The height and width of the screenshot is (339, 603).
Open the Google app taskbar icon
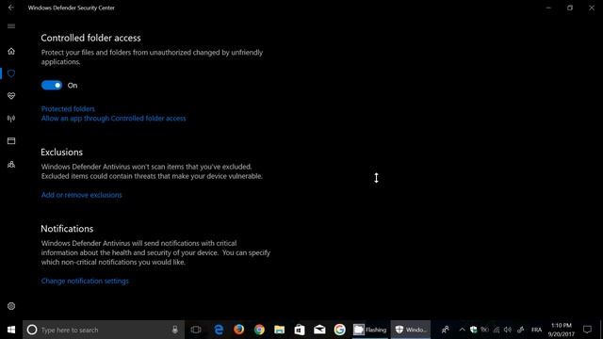click(x=339, y=330)
